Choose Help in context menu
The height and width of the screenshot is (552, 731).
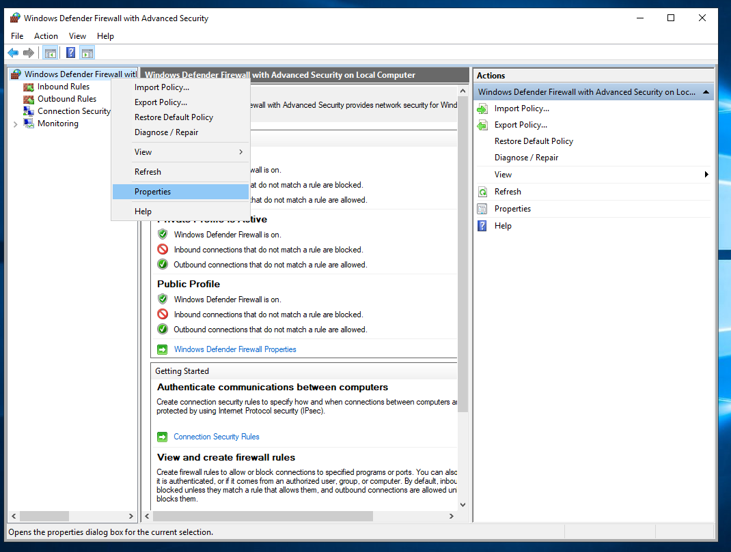click(180, 212)
